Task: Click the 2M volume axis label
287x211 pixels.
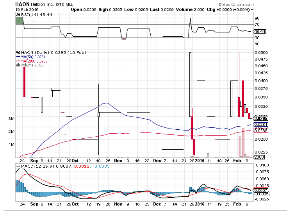Action: pos(11,132)
